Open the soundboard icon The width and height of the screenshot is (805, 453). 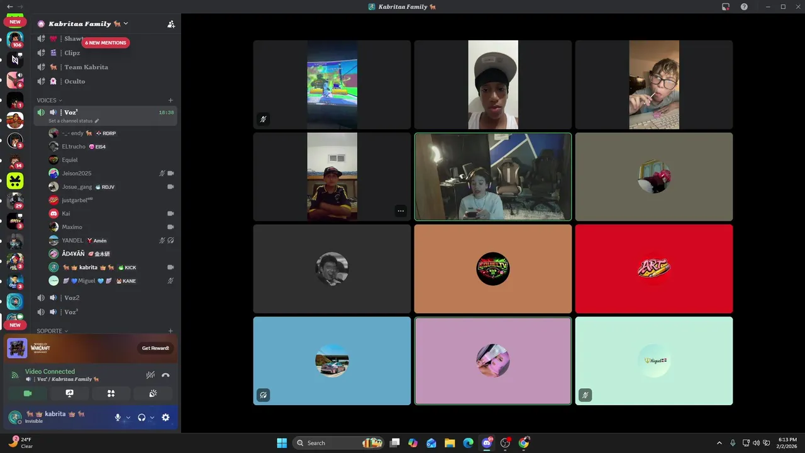tap(153, 393)
